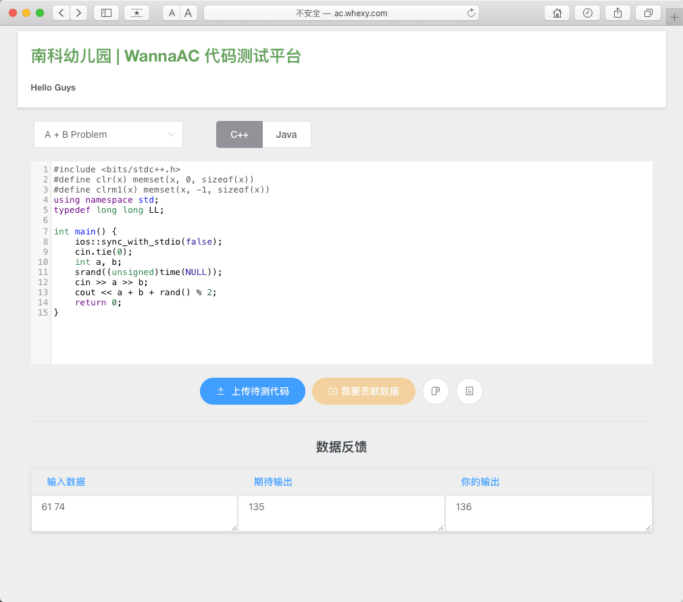Go back with Safari's back arrow
Viewport: 683px width, 602px height.
click(61, 13)
